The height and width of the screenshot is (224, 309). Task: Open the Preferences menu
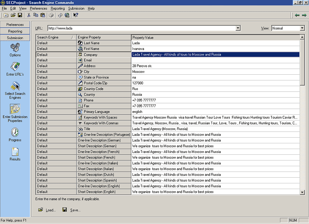[x=39, y=9]
